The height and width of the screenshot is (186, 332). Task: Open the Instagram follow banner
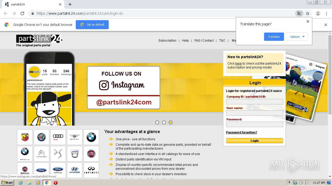click(123, 88)
